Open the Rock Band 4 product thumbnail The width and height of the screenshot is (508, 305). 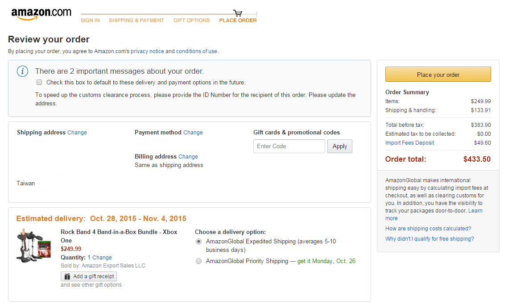34,245
